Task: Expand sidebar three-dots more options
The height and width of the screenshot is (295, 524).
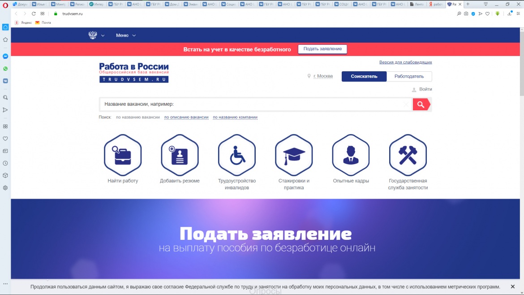Action: click(5, 284)
